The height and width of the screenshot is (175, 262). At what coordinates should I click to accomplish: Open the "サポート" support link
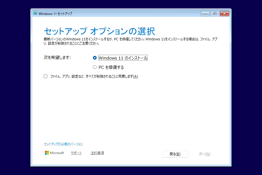pos(76,153)
